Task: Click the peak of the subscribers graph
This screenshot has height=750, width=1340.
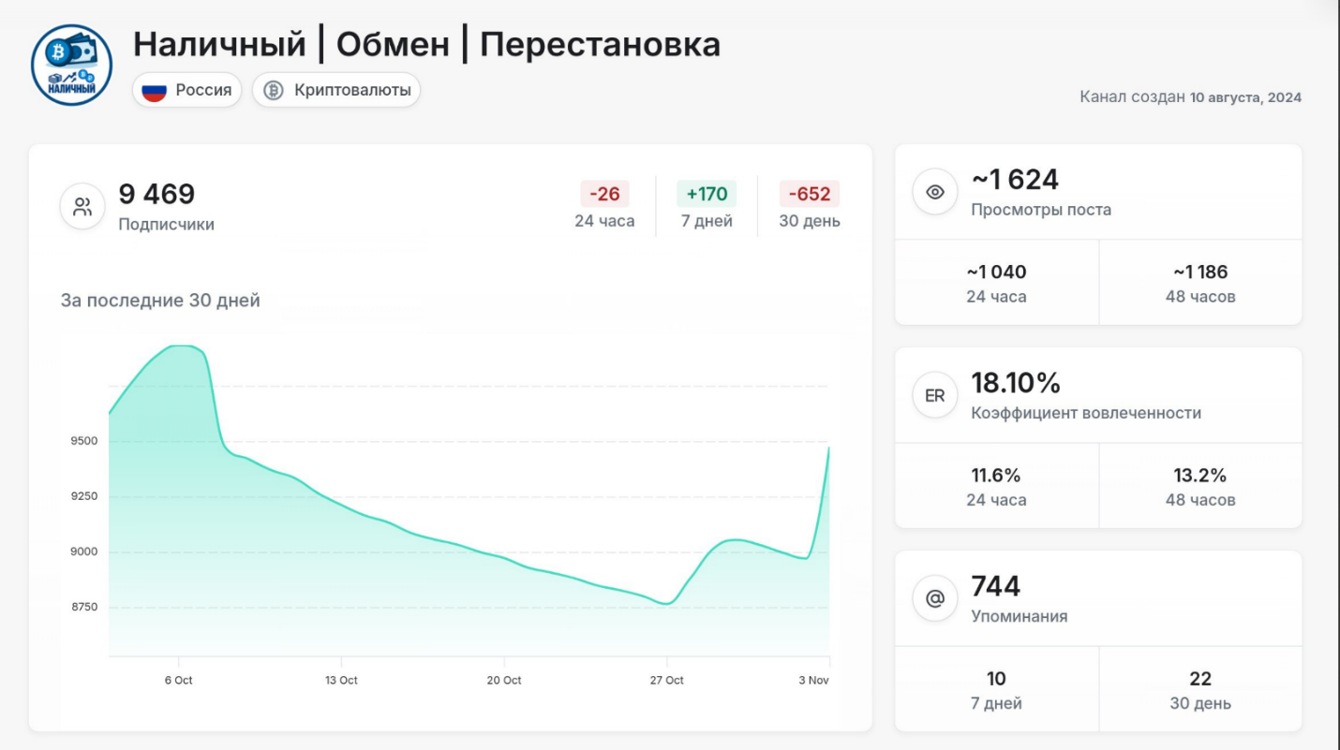Action: tap(178, 345)
